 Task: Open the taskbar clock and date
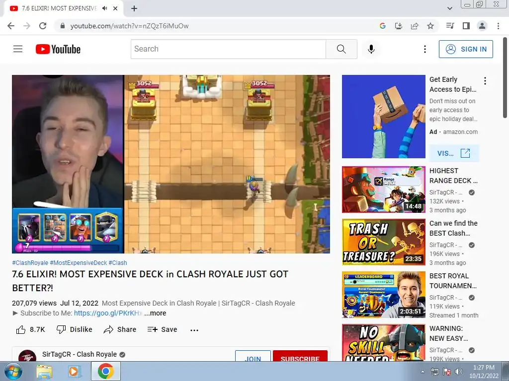[484, 372]
